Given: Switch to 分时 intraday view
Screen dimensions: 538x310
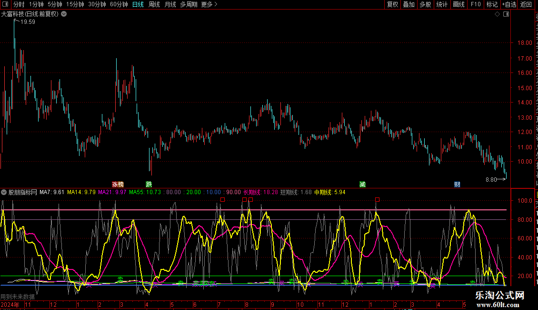Looking at the screenshot, I should [x=19, y=4].
